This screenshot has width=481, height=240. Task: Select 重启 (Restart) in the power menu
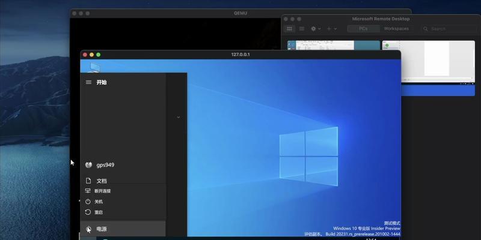[x=123, y=212]
